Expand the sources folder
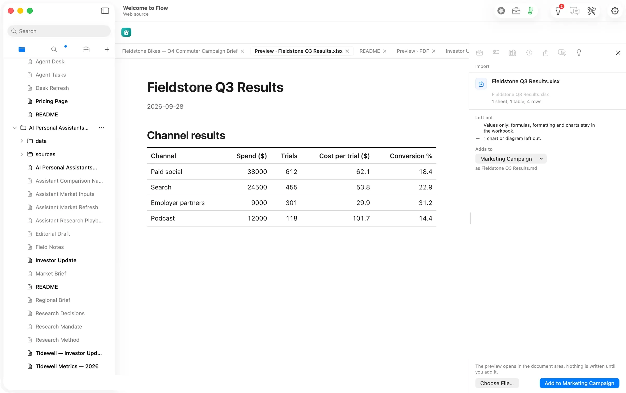 [x=22, y=154]
